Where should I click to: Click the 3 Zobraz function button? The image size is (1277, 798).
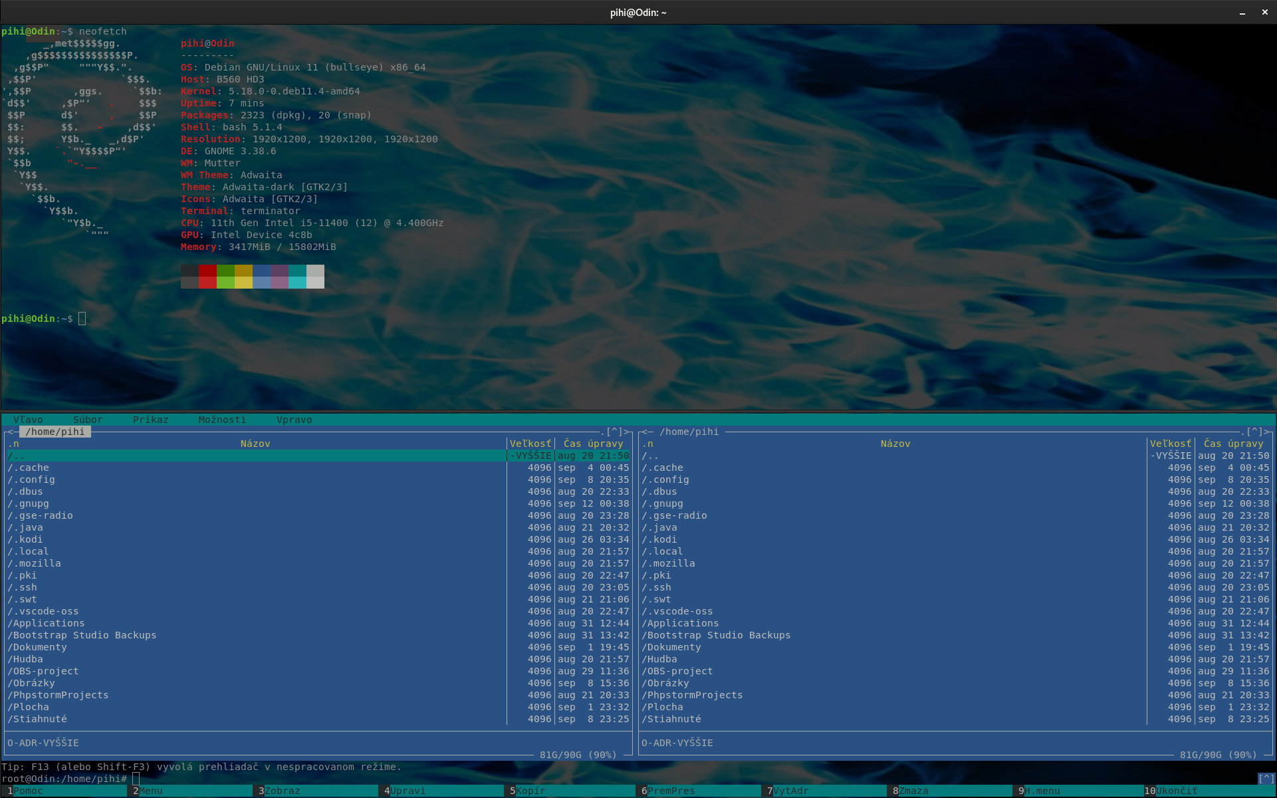(x=282, y=791)
